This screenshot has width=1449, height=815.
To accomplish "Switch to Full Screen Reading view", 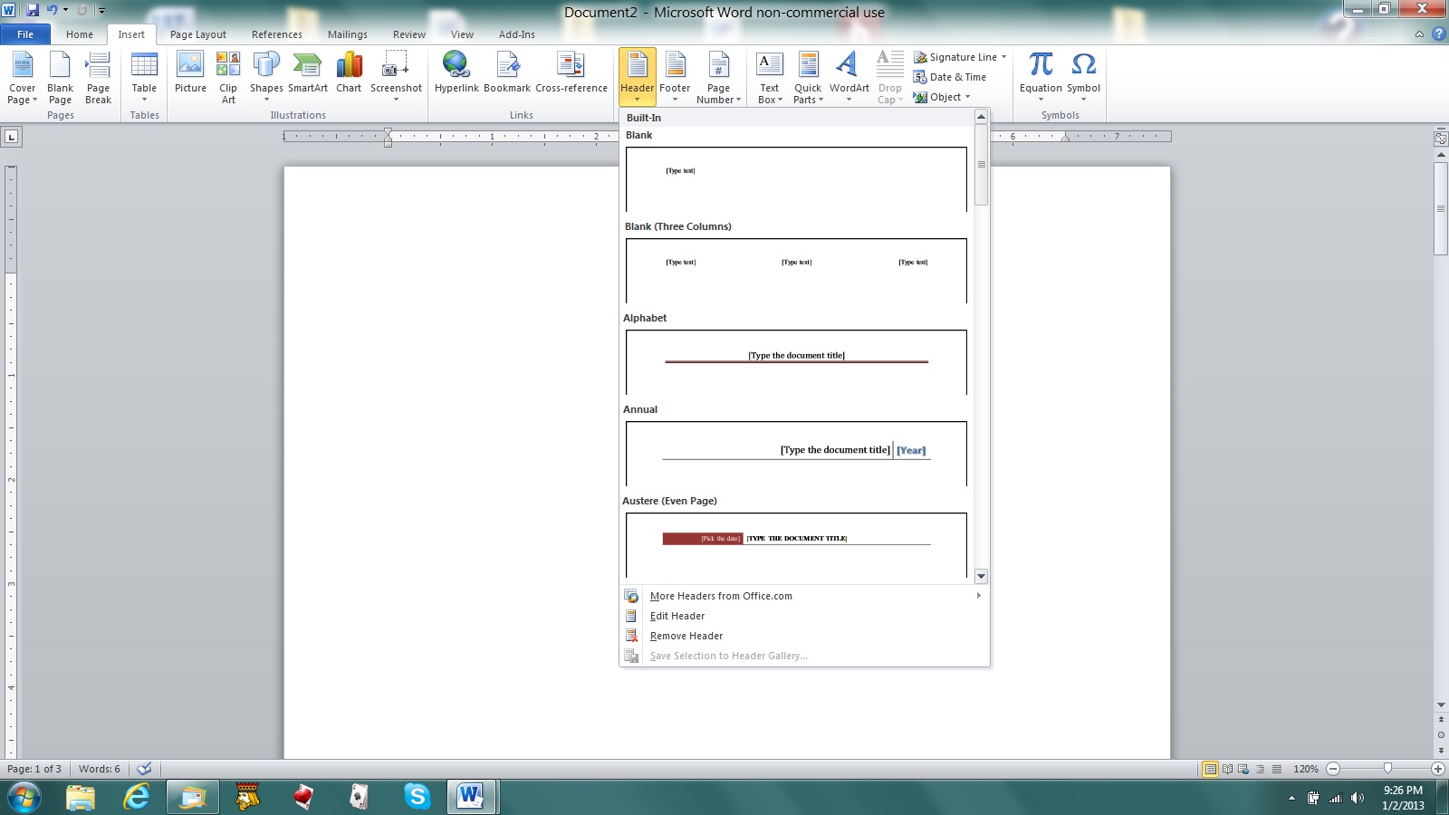I will click(x=1227, y=769).
